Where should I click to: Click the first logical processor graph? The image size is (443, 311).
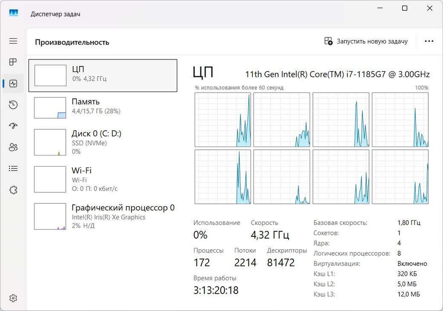[223, 120]
